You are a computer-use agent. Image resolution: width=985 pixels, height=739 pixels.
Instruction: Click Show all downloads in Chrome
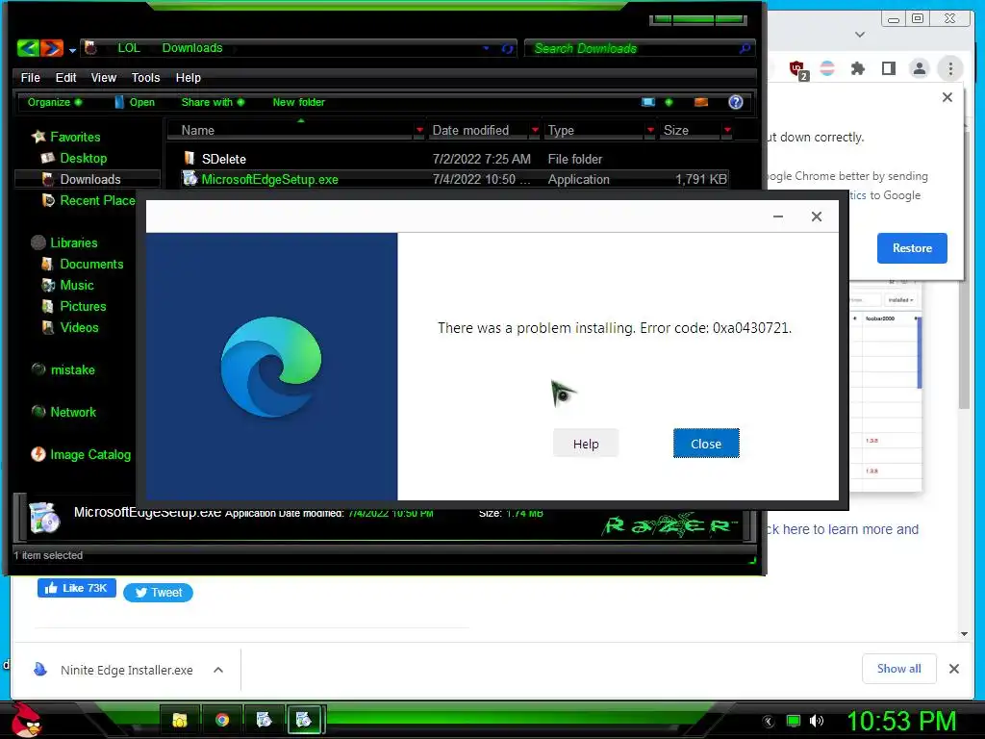pyautogui.click(x=899, y=669)
